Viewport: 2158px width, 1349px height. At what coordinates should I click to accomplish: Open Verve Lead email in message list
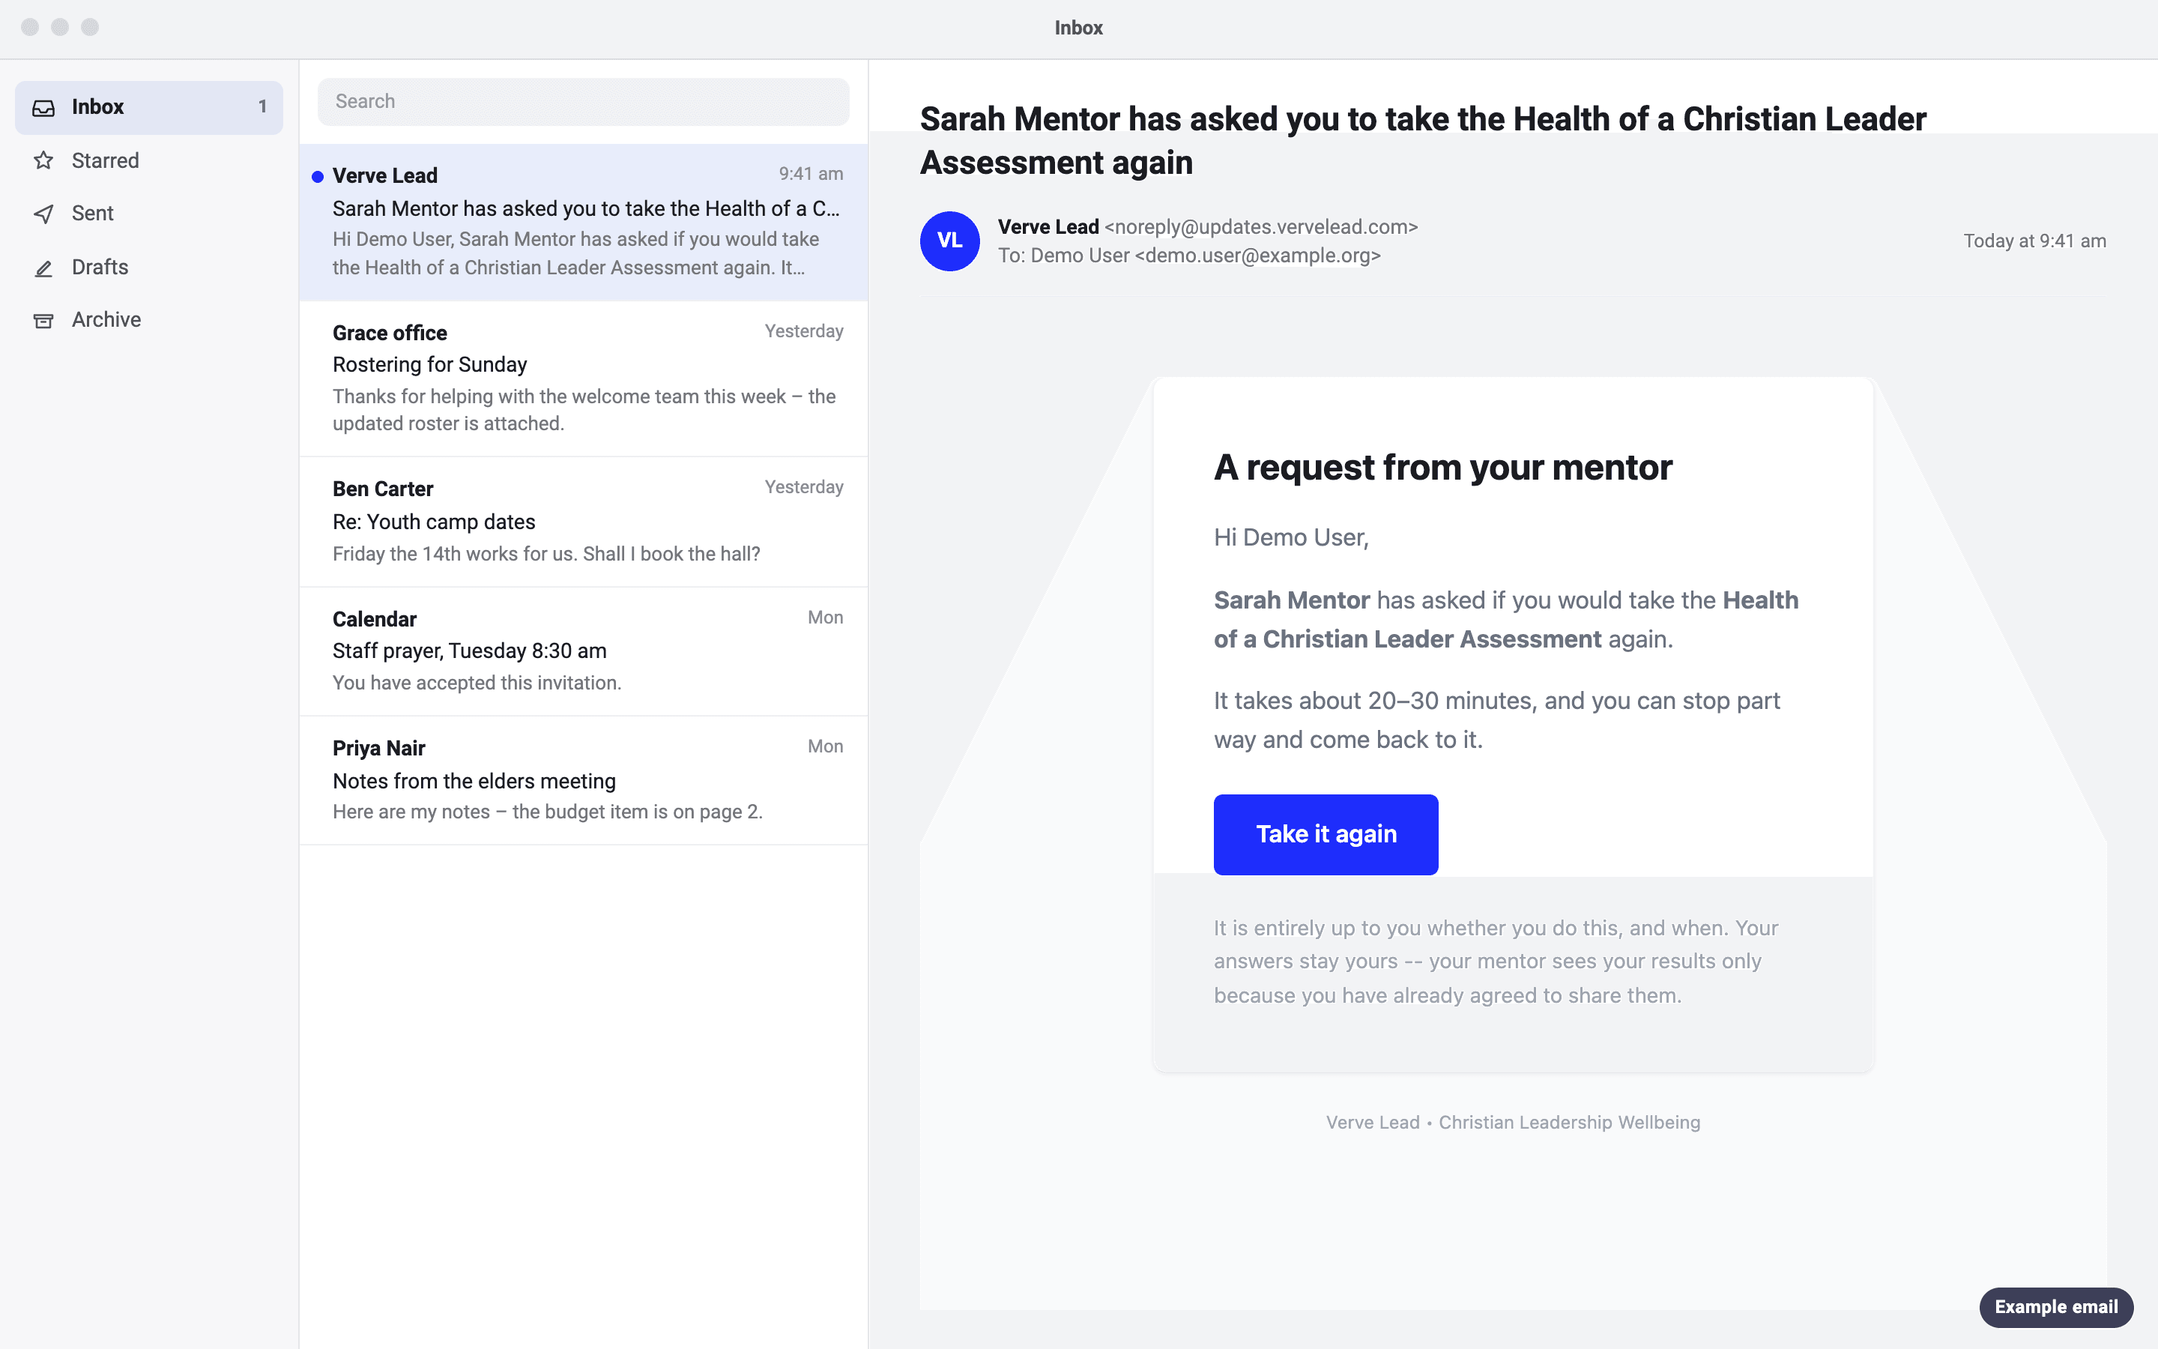[x=583, y=222]
